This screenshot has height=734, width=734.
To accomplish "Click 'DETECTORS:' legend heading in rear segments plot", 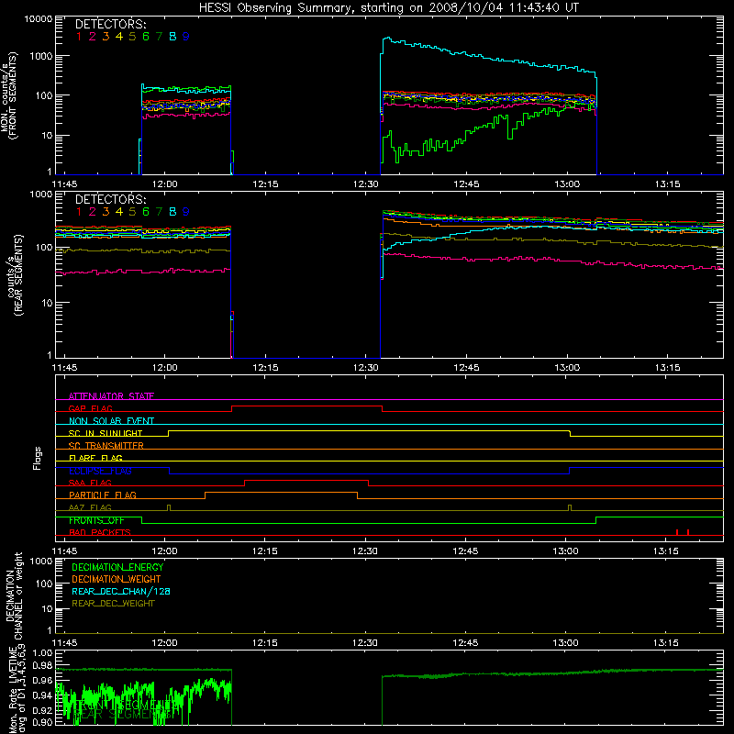I will tap(110, 199).
